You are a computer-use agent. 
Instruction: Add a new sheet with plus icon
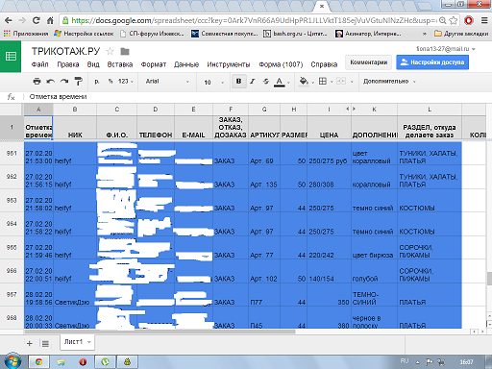coord(30,344)
